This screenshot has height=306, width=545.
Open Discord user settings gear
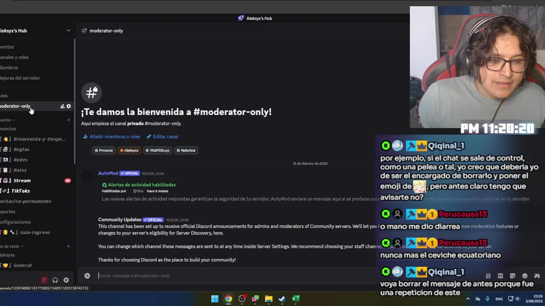tap(66, 280)
